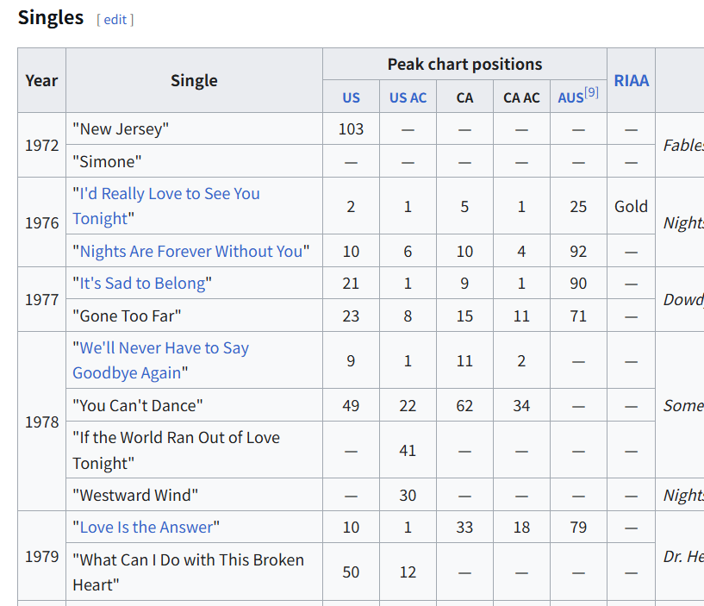Click the 1978 year cell
Viewport: 704px width, 606px height.
[41, 422]
